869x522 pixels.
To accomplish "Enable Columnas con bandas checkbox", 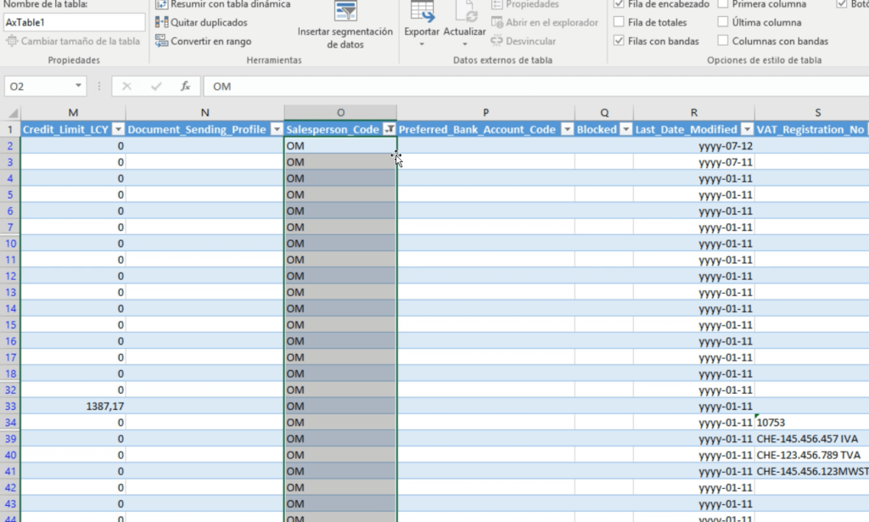I will point(722,41).
